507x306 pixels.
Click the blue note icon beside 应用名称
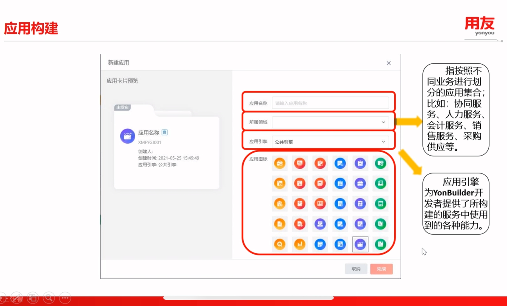pyautogui.click(x=165, y=133)
